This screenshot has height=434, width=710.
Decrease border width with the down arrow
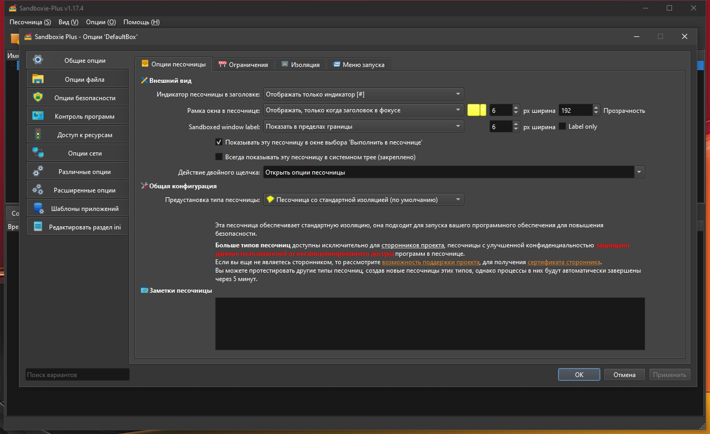[516, 113]
